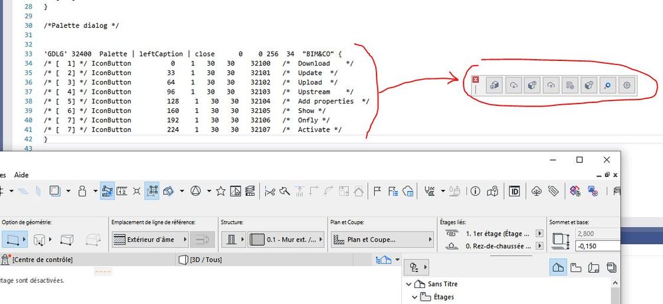
Task: Select Publisher Sets navigator tab
Action: pyautogui.click(x=611, y=267)
